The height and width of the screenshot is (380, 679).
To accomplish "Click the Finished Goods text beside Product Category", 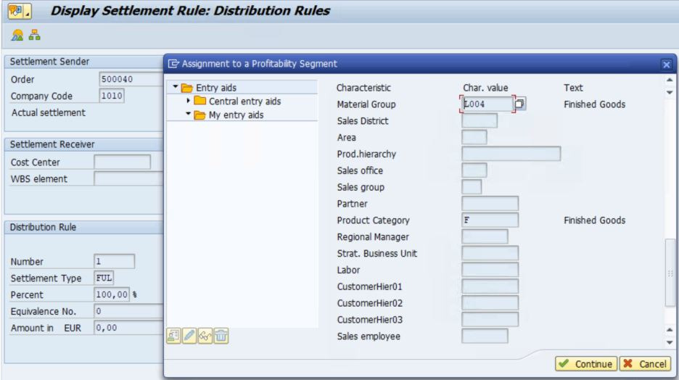I will tap(594, 220).
